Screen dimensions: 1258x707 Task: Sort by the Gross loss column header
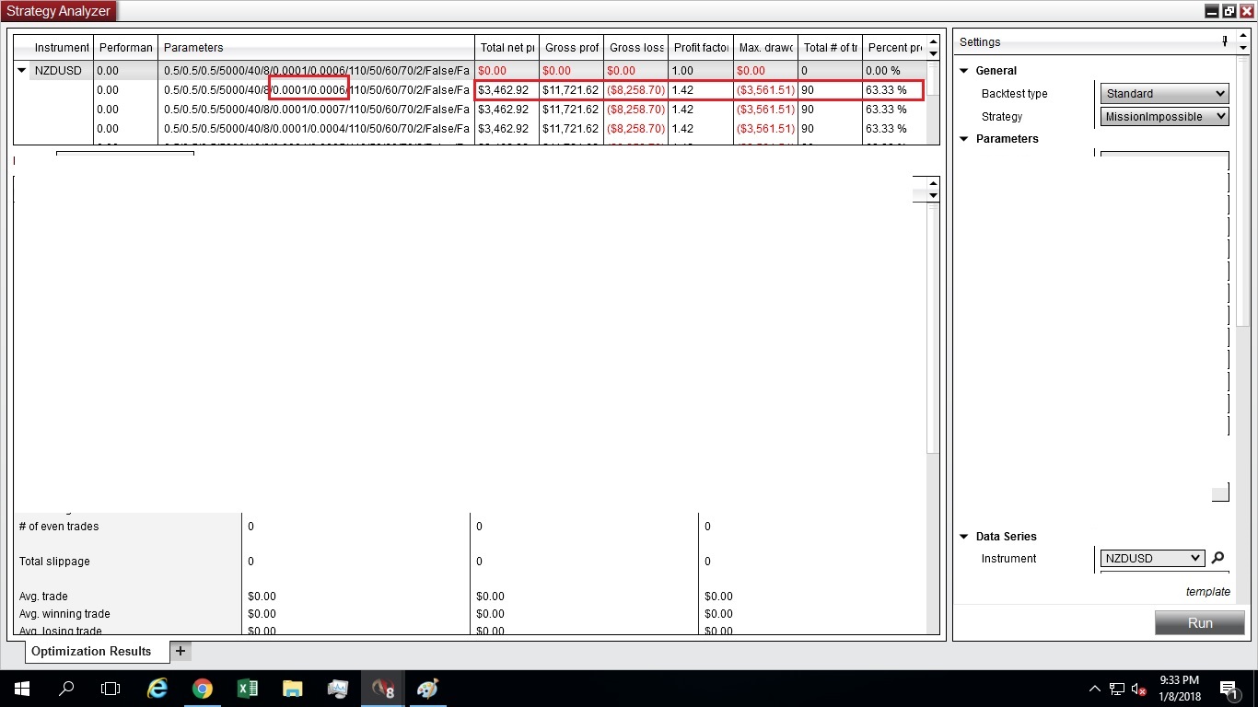[635, 48]
